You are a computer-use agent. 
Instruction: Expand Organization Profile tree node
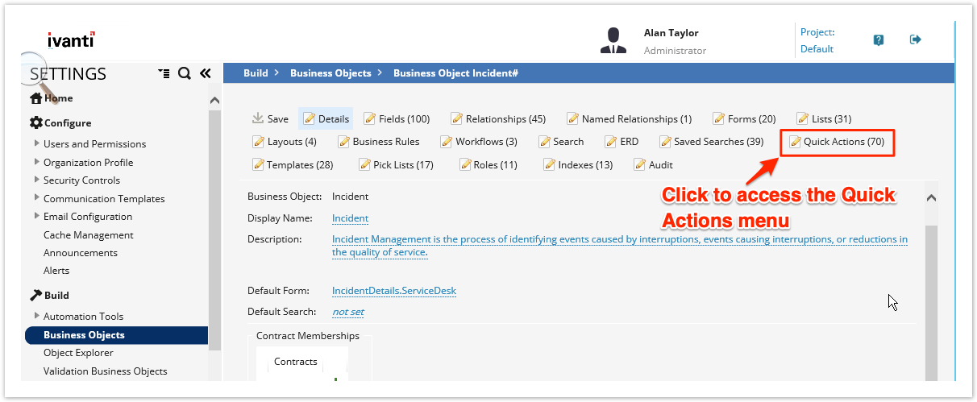coord(37,162)
